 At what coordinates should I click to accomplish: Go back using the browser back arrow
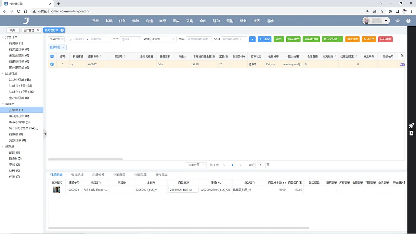coord(5,11)
